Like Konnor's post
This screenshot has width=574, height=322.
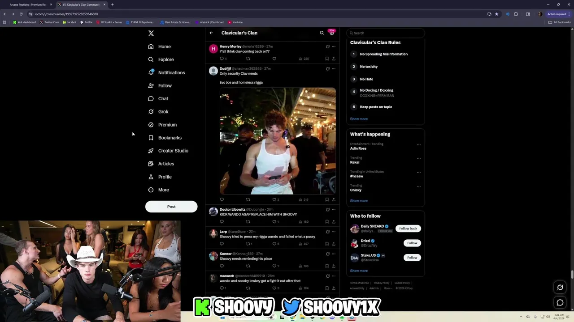(274, 266)
